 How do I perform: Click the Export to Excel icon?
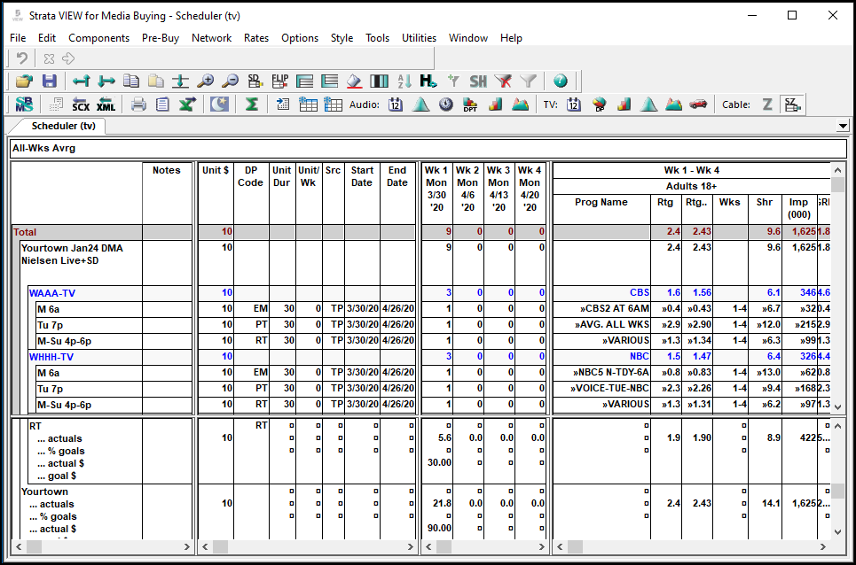pyautogui.click(x=187, y=104)
